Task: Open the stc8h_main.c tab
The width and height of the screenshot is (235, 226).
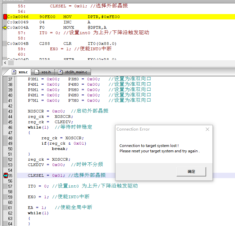Action: click(x=76, y=72)
